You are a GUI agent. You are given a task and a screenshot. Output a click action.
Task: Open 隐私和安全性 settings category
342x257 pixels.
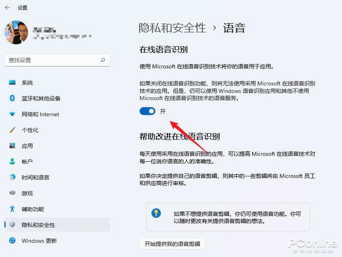(x=57, y=225)
